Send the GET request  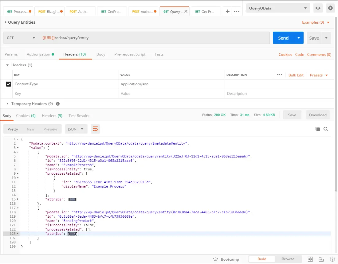283,38
